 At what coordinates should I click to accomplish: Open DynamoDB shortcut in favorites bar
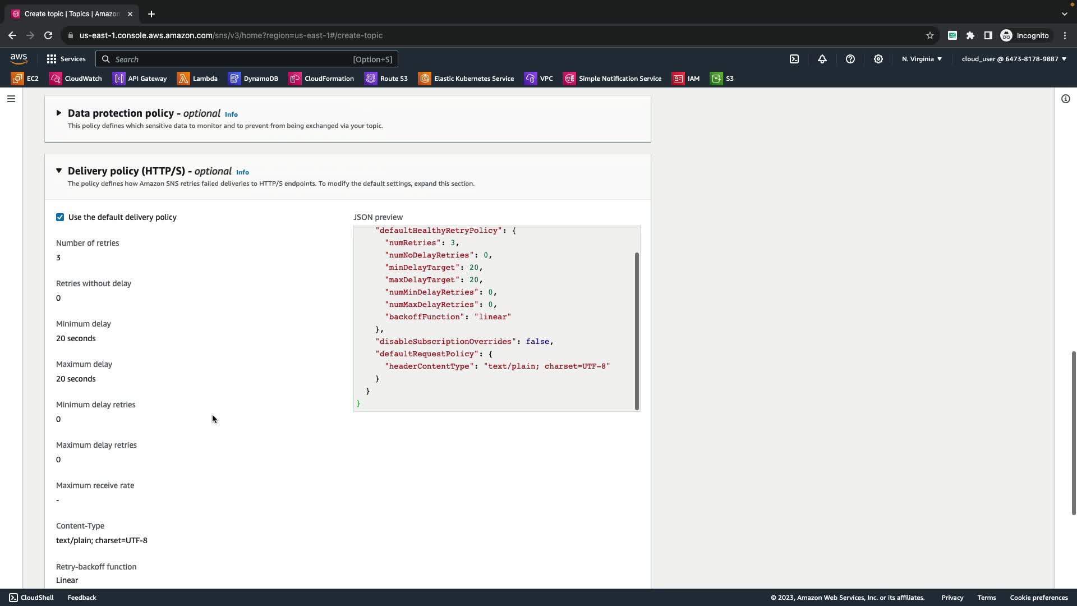254,79
